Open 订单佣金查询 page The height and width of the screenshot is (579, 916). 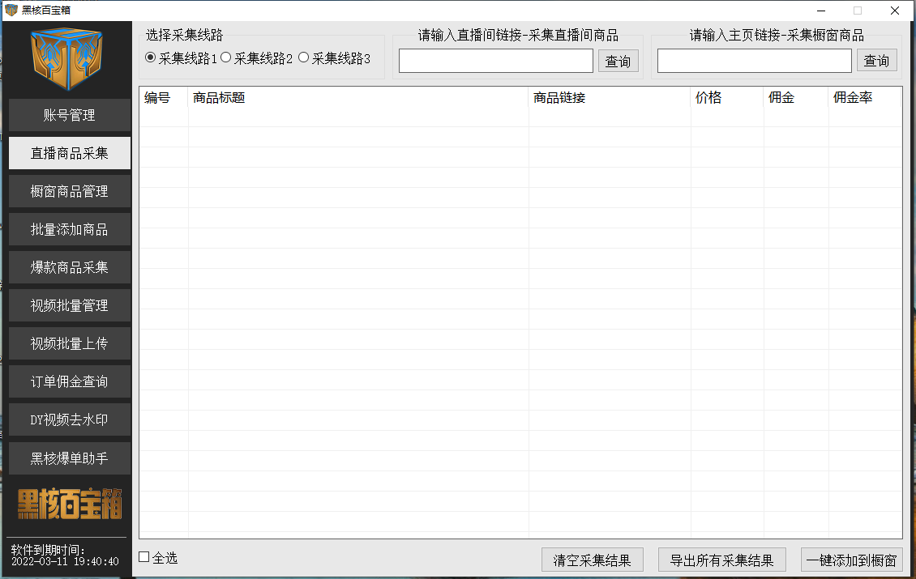[x=70, y=381]
